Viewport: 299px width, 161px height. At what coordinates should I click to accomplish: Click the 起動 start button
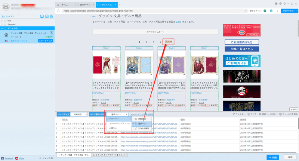point(273,157)
